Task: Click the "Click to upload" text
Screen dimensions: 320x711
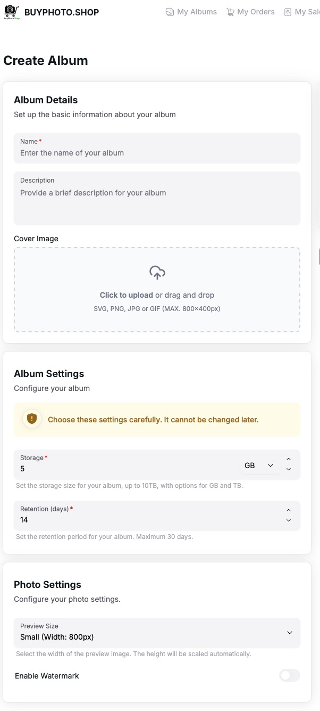Action: (127, 295)
